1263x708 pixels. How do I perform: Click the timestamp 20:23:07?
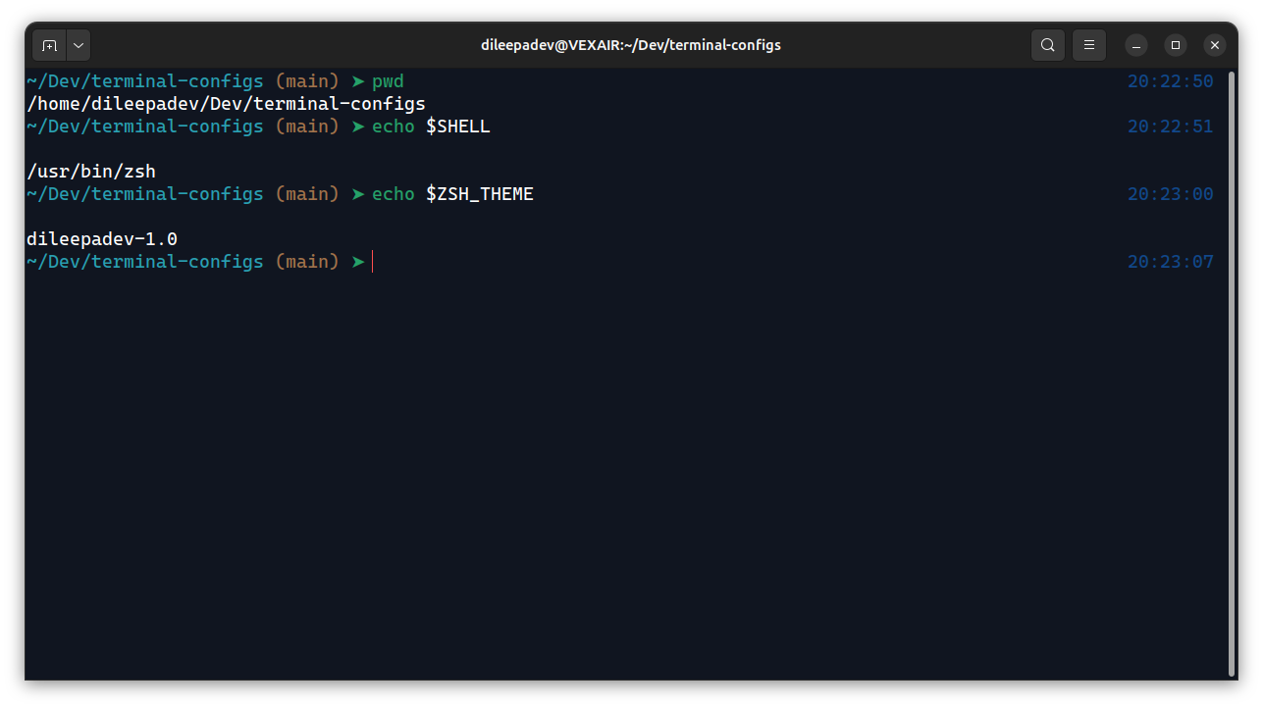1171,262
